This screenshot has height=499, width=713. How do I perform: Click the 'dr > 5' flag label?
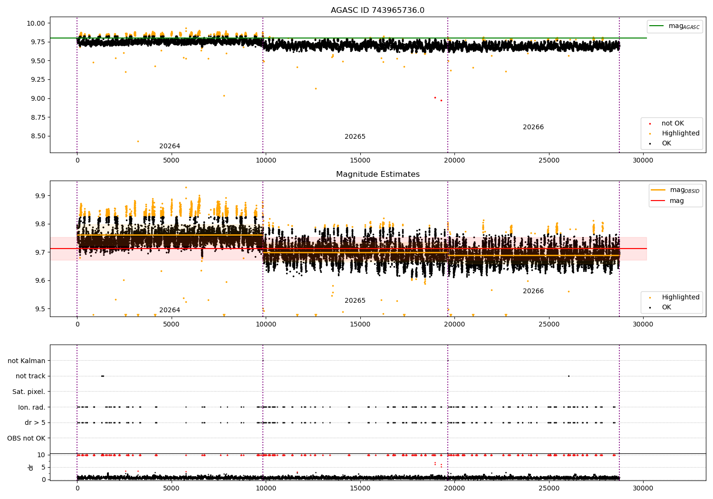[35, 423]
